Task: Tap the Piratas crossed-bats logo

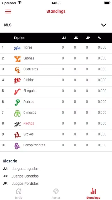Action: [17, 124]
